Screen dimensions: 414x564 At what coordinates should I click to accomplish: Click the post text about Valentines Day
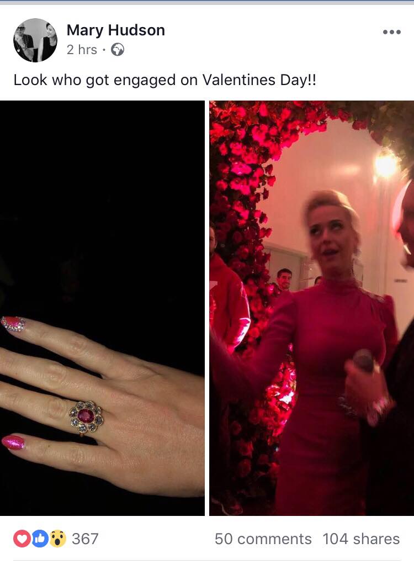pos(165,80)
